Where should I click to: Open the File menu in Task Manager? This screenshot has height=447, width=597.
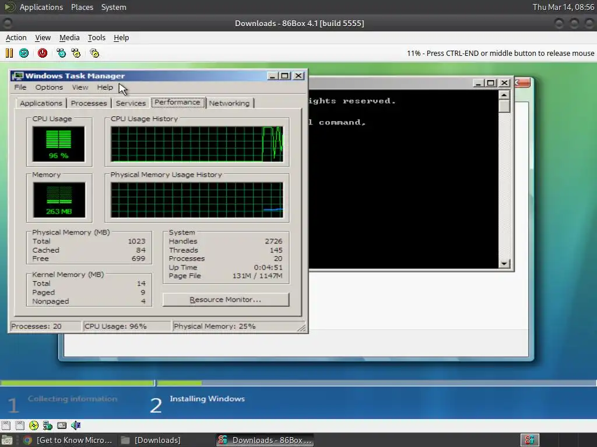click(x=20, y=87)
